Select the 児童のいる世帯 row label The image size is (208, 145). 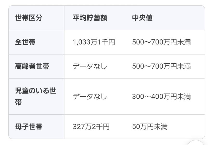point(36,97)
